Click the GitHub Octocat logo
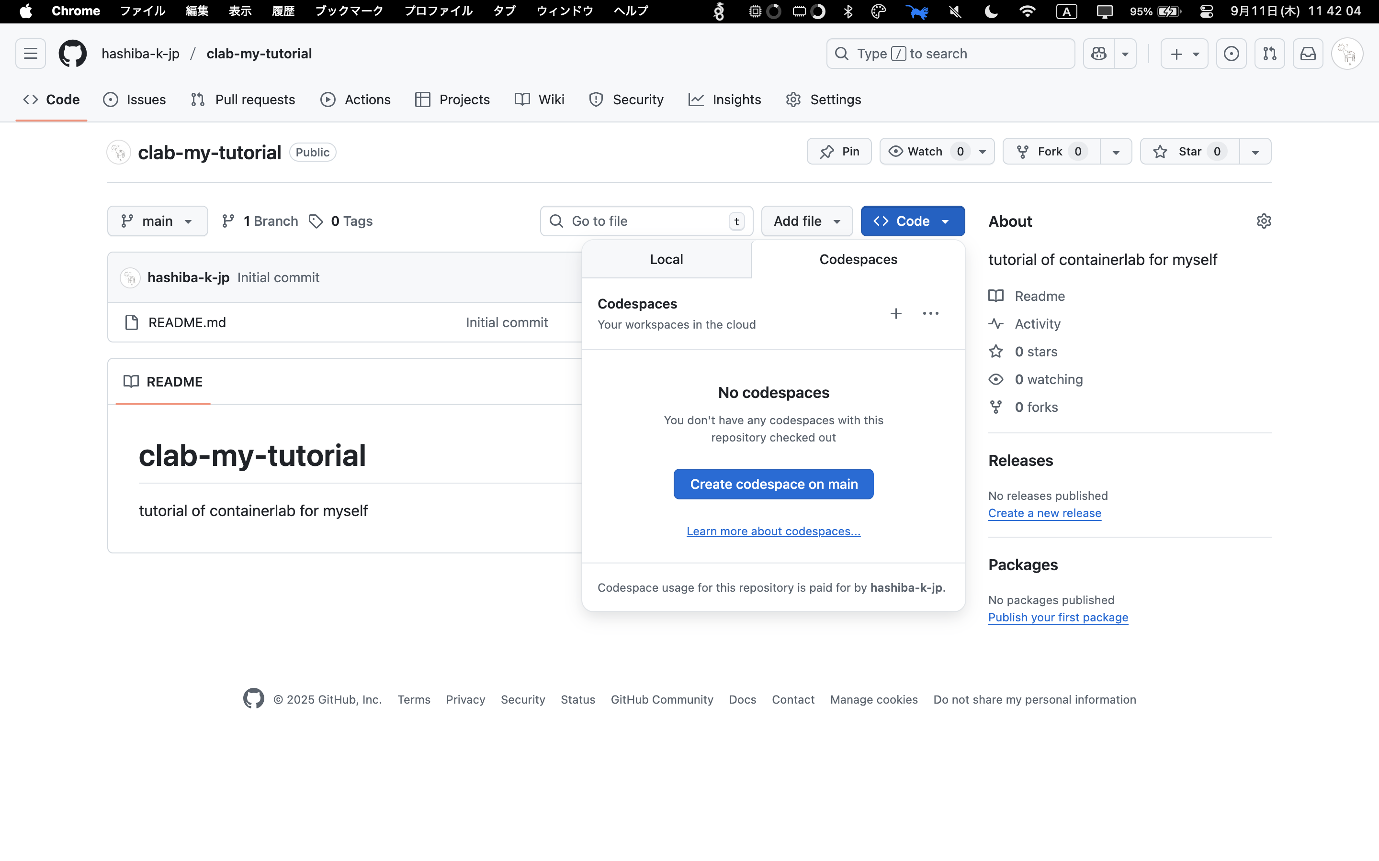 click(x=72, y=54)
